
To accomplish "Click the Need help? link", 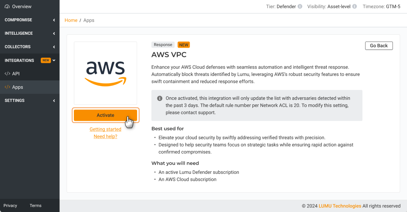I will point(105,137).
